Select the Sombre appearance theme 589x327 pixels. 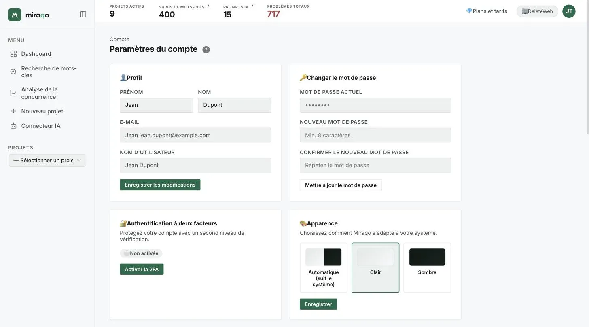pyautogui.click(x=427, y=268)
